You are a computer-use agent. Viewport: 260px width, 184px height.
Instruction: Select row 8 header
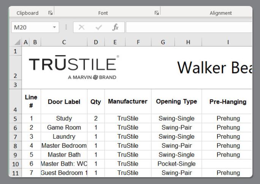pyautogui.click(x=15, y=146)
